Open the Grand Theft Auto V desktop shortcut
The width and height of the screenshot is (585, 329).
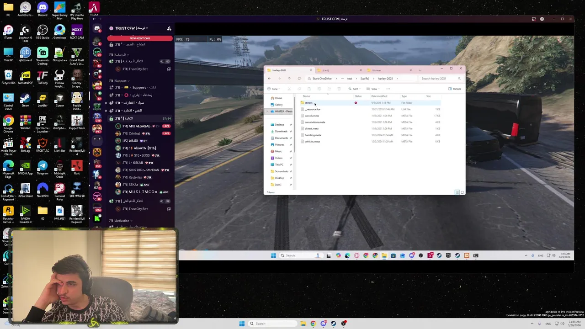(77, 56)
